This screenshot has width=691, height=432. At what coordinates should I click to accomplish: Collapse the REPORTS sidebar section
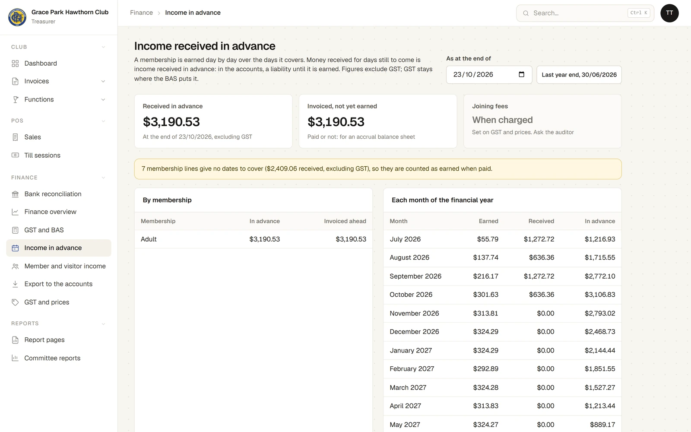103,324
